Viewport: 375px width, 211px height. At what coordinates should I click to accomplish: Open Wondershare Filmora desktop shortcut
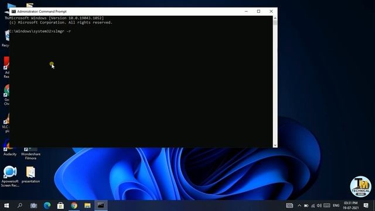point(30,153)
